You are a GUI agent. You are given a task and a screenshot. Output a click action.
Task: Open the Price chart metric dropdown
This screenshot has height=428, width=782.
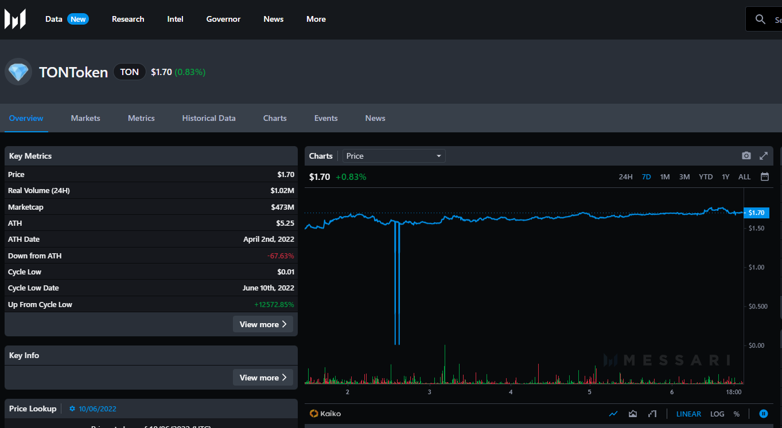pyautogui.click(x=394, y=156)
